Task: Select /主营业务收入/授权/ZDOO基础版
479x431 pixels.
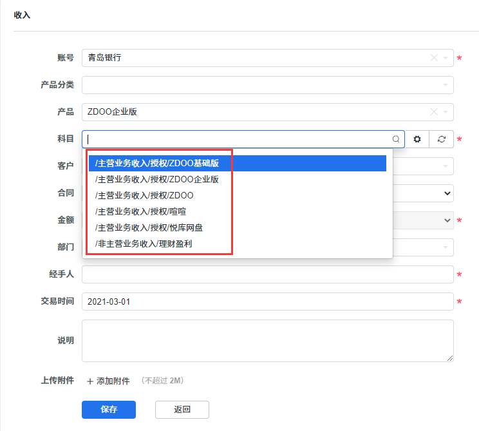Action: pos(238,163)
